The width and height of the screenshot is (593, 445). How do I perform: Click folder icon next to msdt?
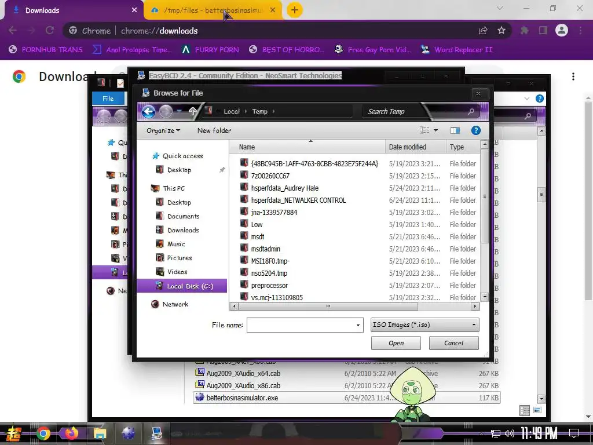click(x=244, y=236)
